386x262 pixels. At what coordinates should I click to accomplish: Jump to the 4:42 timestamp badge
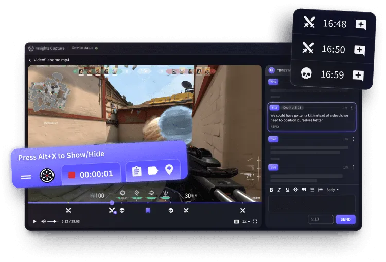pos(273,82)
